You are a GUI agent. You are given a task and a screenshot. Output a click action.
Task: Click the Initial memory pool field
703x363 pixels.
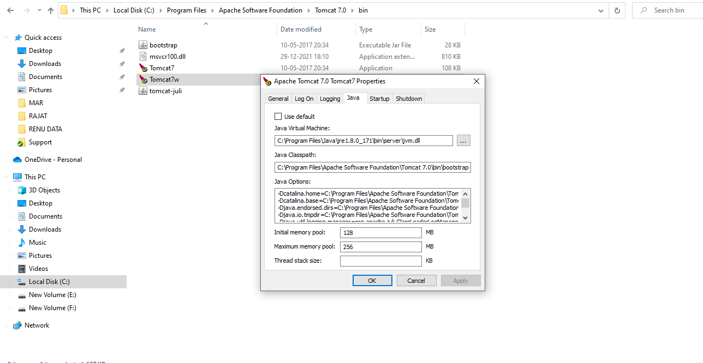pyautogui.click(x=380, y=233)
